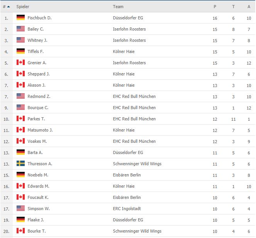Image resolution: width=256 pixels, height=238 pixels.
Task: Click the Canadian flag beside Parkes T.
Action: pyautogui.click(x=20, y=118)
